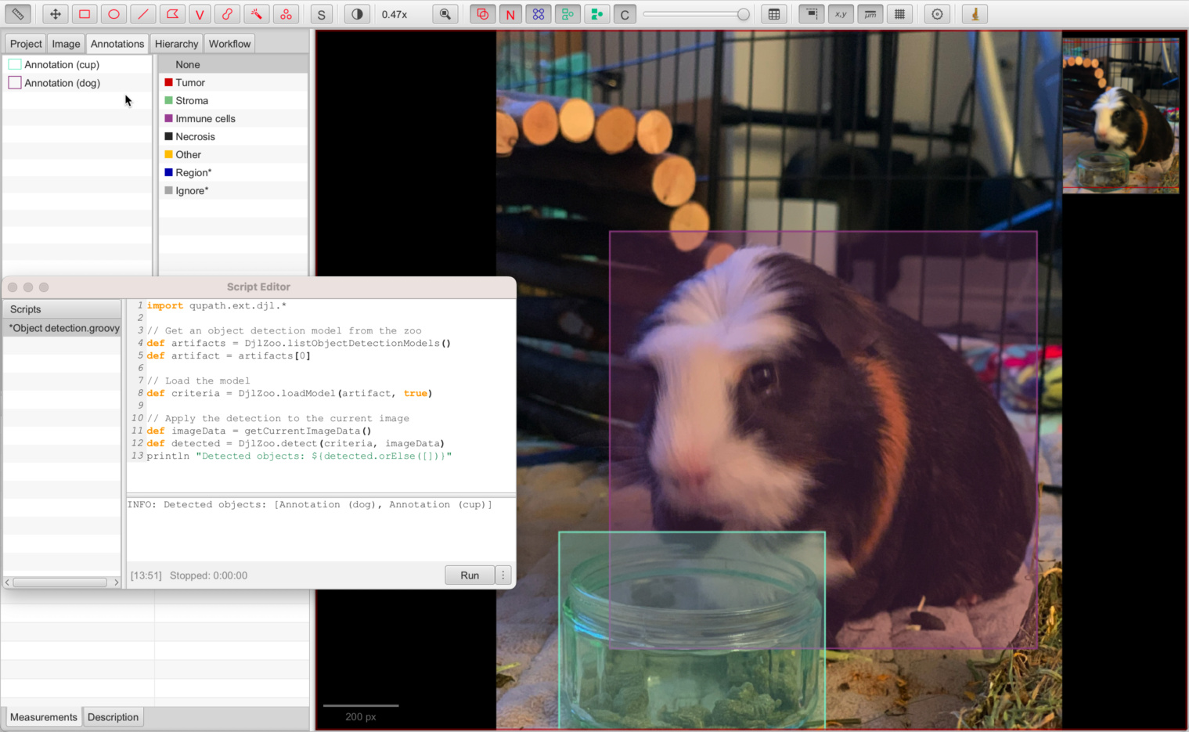Select the Brush tool

pyautogui.click(x=227, y=14)
